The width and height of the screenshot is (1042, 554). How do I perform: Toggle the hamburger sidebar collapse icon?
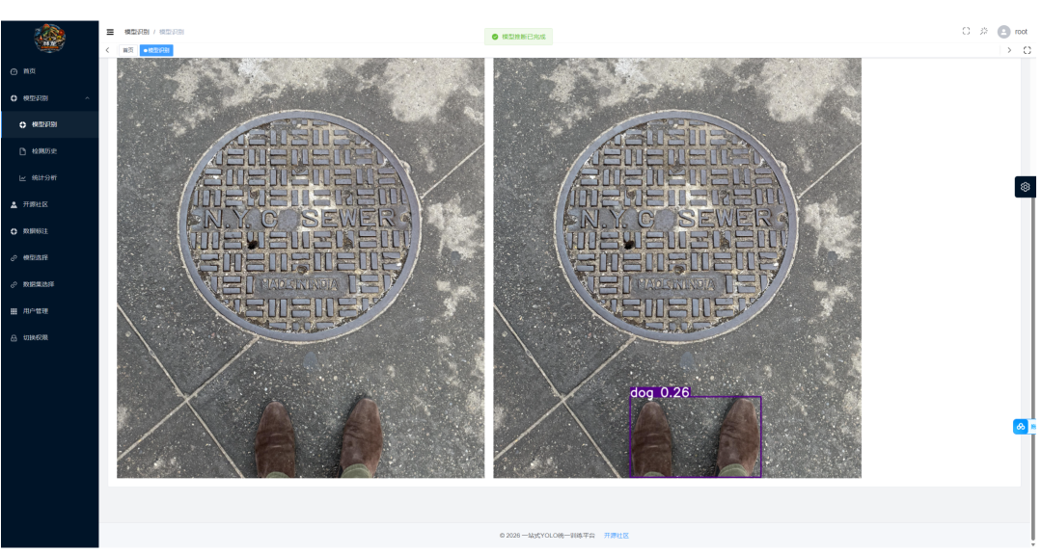click(110, 32)
